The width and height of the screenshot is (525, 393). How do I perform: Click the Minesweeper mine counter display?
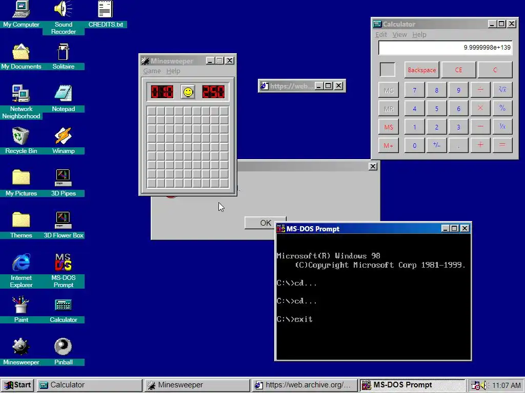[162, 92]
